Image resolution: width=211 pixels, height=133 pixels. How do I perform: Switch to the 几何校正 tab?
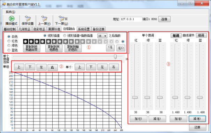(x=25, y=29)
